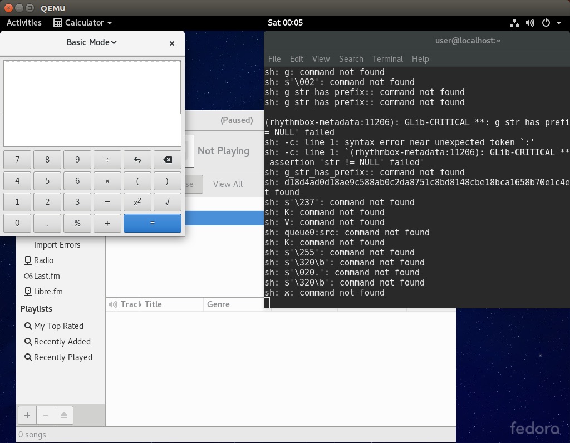The image size is (570, 443).
Task: Select the Libre.fm radio icon in sidebar
Action: [x=28, y=291]
